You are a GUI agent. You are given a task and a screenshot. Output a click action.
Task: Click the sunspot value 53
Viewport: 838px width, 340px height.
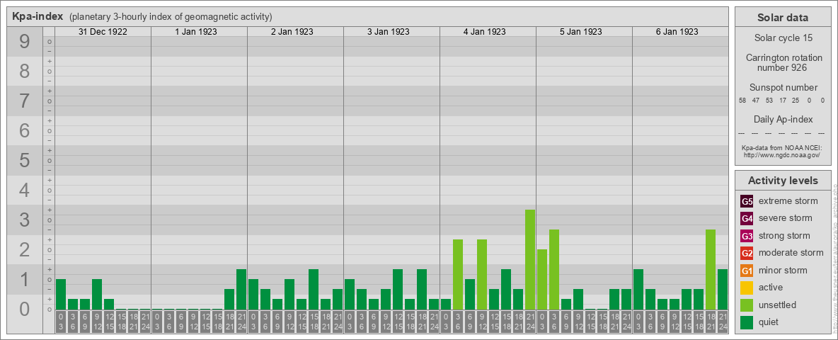pos(769,101)
